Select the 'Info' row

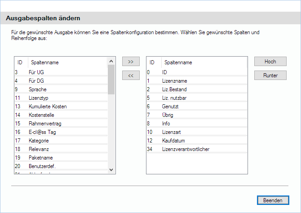click(x=197, y=124)
